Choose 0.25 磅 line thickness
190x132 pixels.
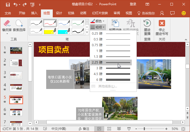point(111,34)
